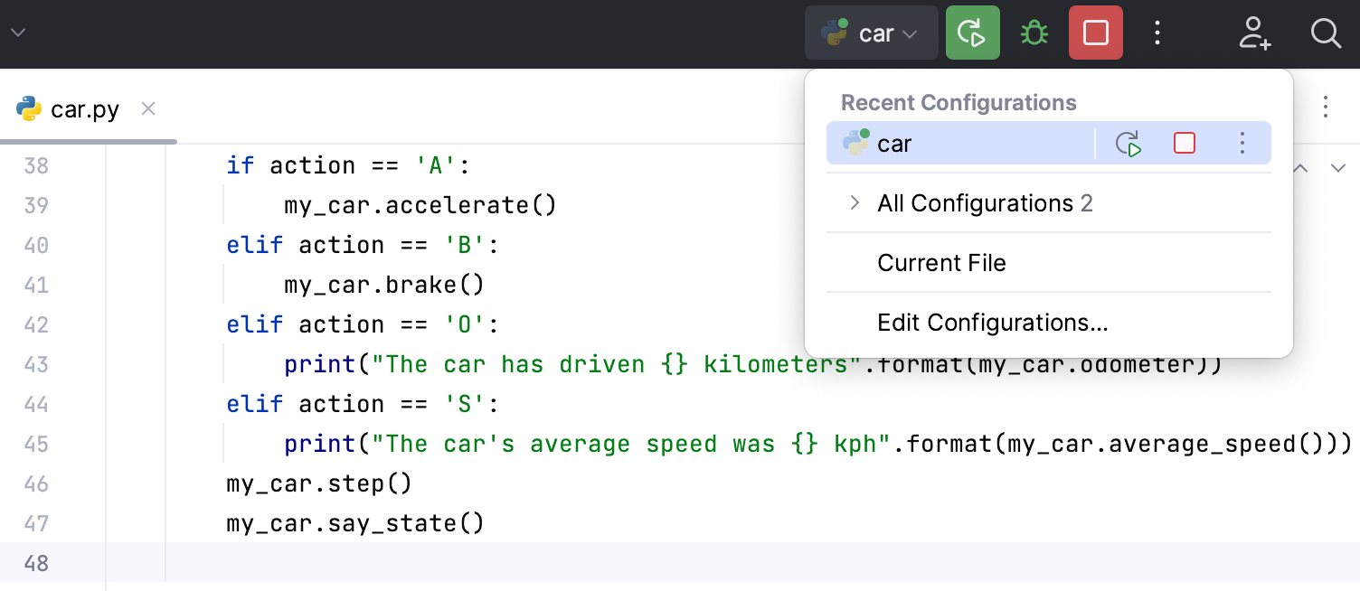Run the car configuration with green run button
The height and width of the screenshot is (591, 1360).
[x=972, y=33]
